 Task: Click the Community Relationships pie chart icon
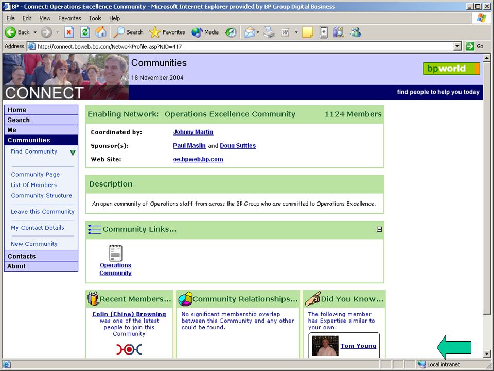pyautogui.click(x=185, y=299)
